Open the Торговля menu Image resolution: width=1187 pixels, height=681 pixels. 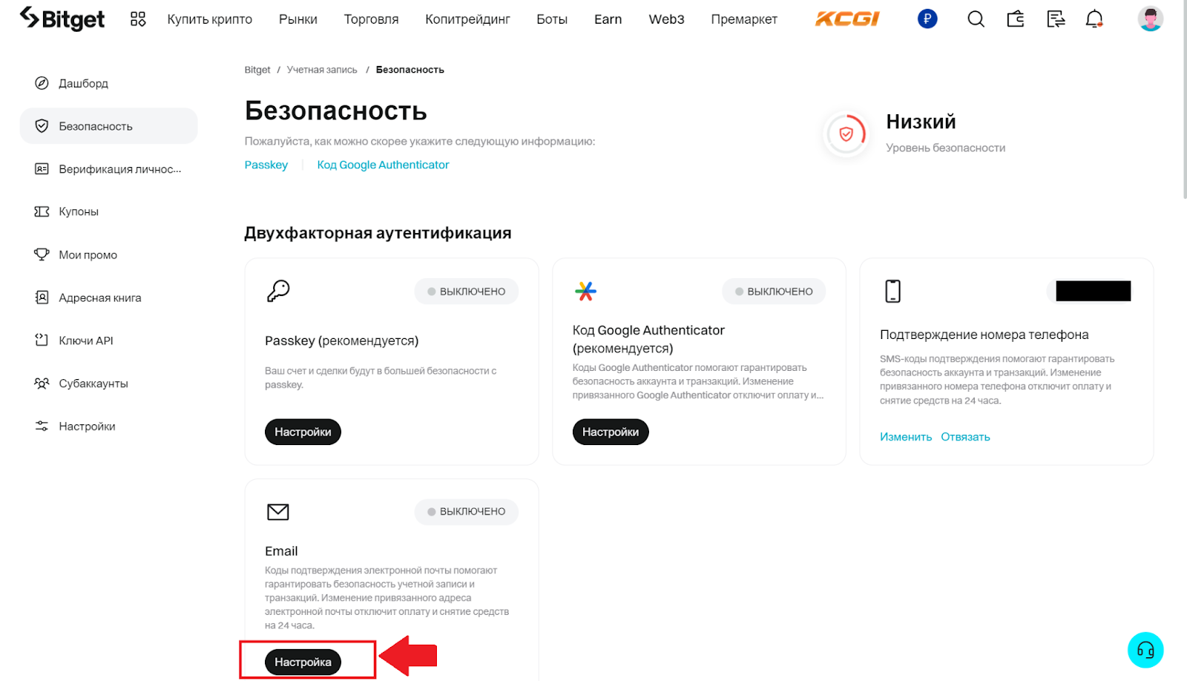pos(371,19)
